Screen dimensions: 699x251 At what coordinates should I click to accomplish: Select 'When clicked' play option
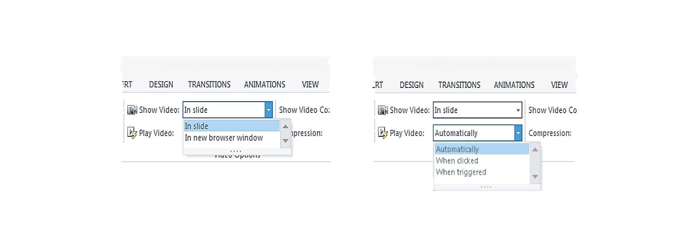pos(457,161)
